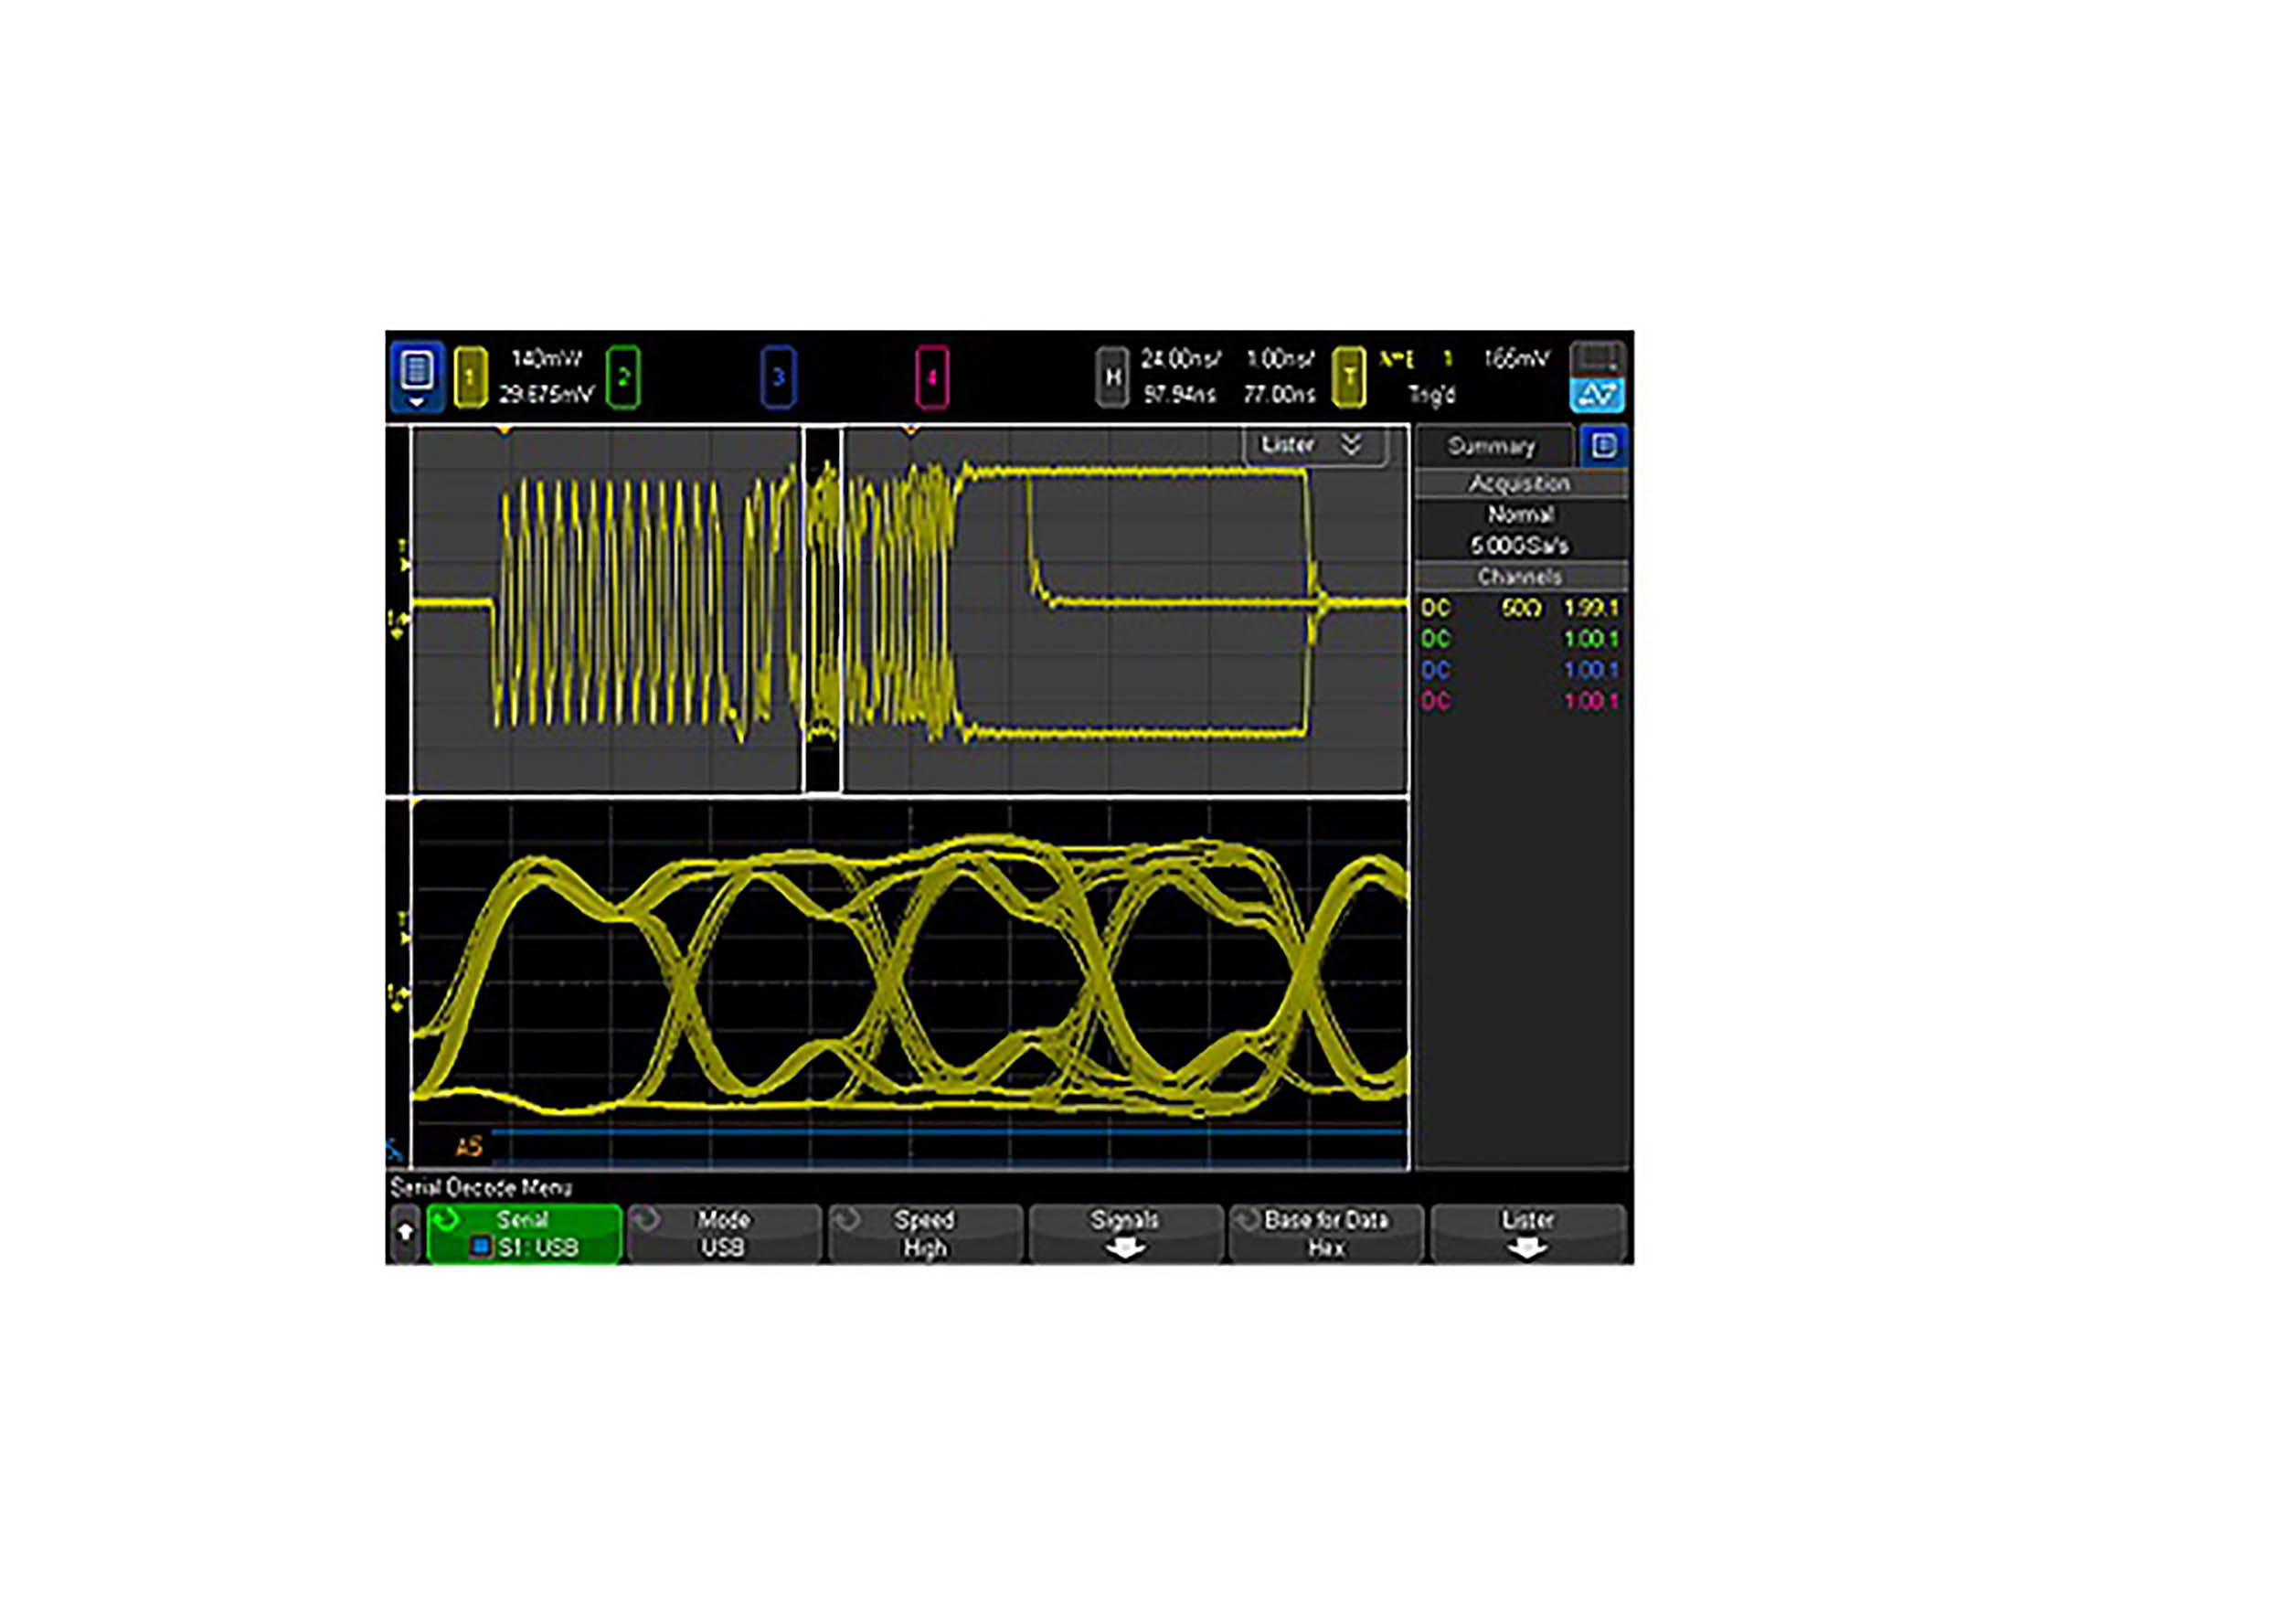Click the blue DC channel 3 row
2285x1624 pixels.
(1520, 670)
